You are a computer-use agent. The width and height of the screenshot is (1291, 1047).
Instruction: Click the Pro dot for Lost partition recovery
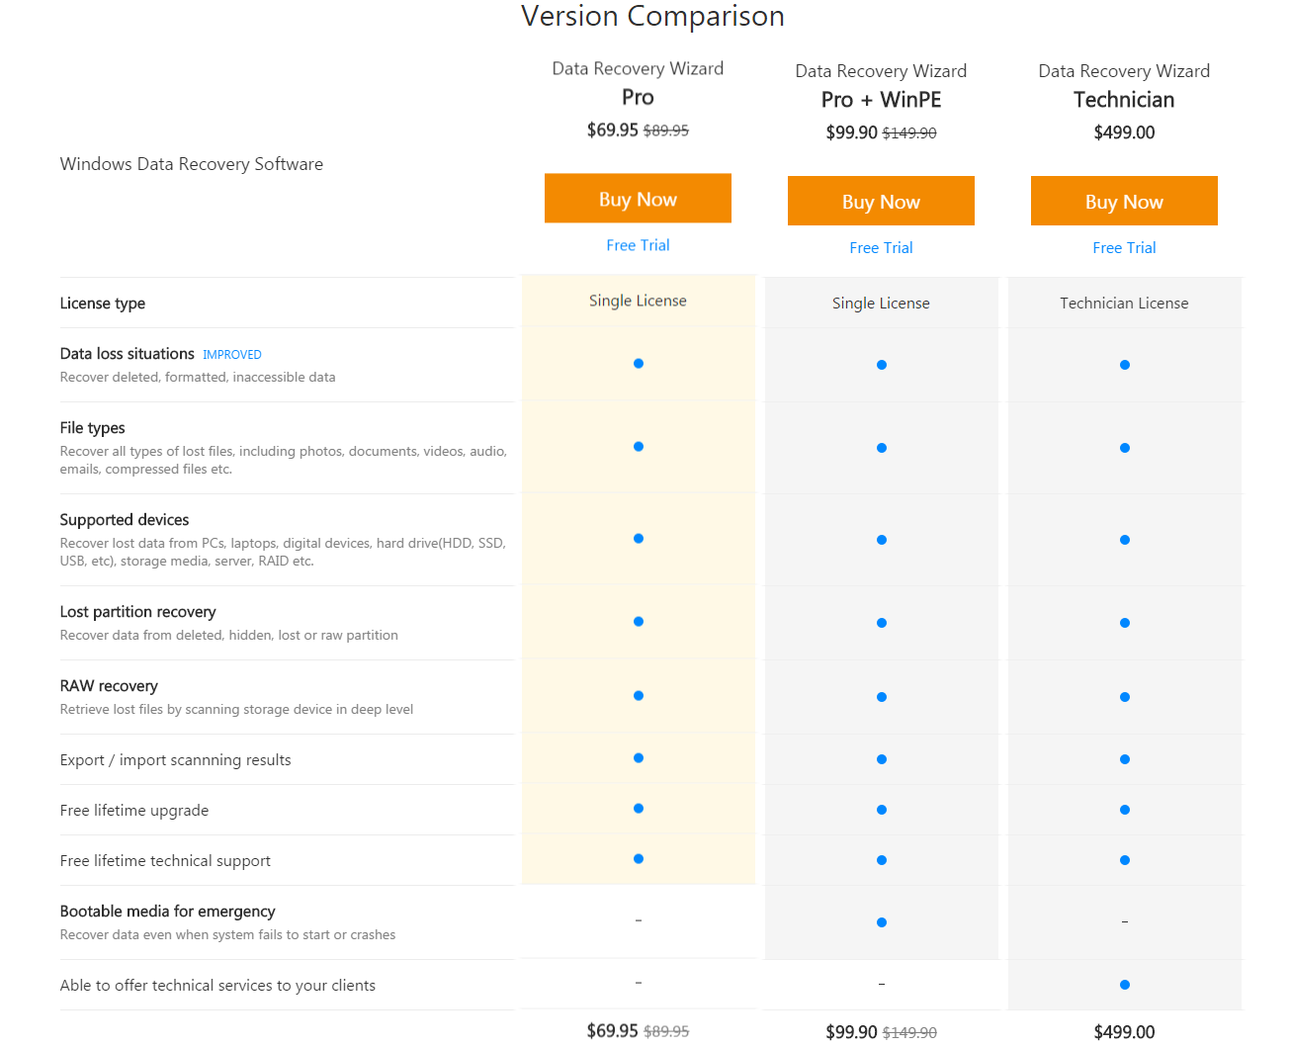pos(639,622)
